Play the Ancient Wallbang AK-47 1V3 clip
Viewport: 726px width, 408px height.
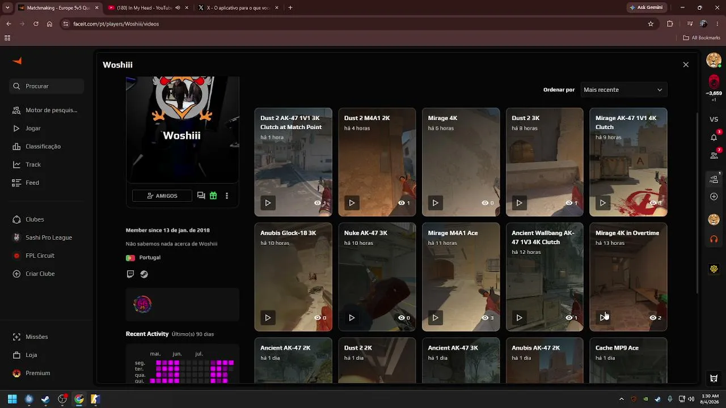pyautogui.click(x=519, y=318)
